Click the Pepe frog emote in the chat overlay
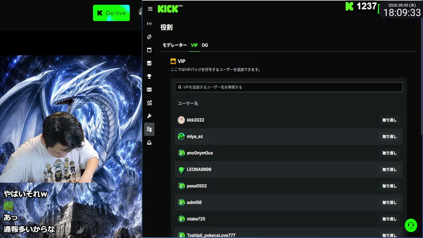Viewport: 423px width, 238px height. tap(9, 206)
